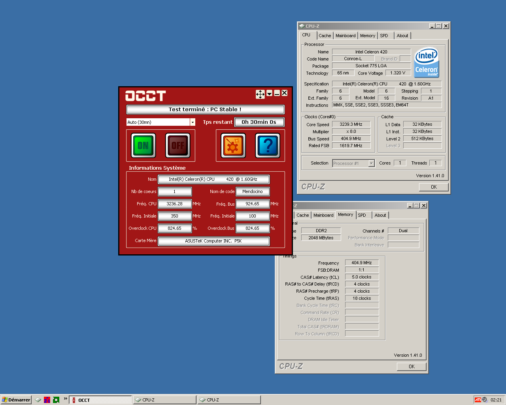Start the test with the green ON button
The width and height of the screenshot is (506, 405).
coord(143,146)
